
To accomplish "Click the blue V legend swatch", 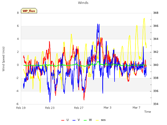I will coord(74,120).
